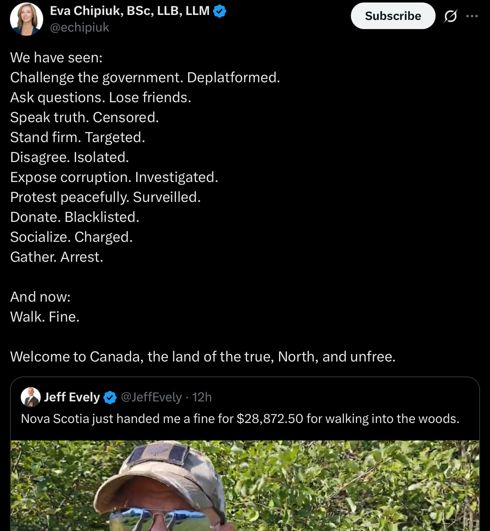The image size is (490, 531).
Task: Select the Jeff Evely display name
Action: pos(72,397)
